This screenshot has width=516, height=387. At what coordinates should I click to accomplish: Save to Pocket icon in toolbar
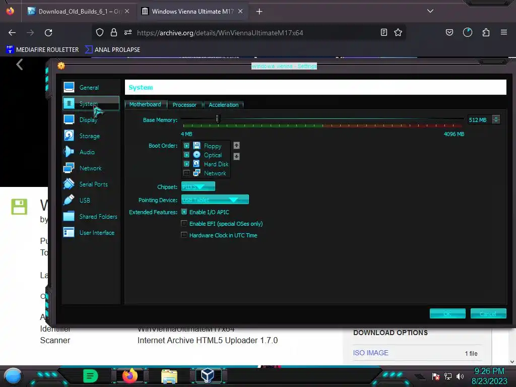pos(449,32)
